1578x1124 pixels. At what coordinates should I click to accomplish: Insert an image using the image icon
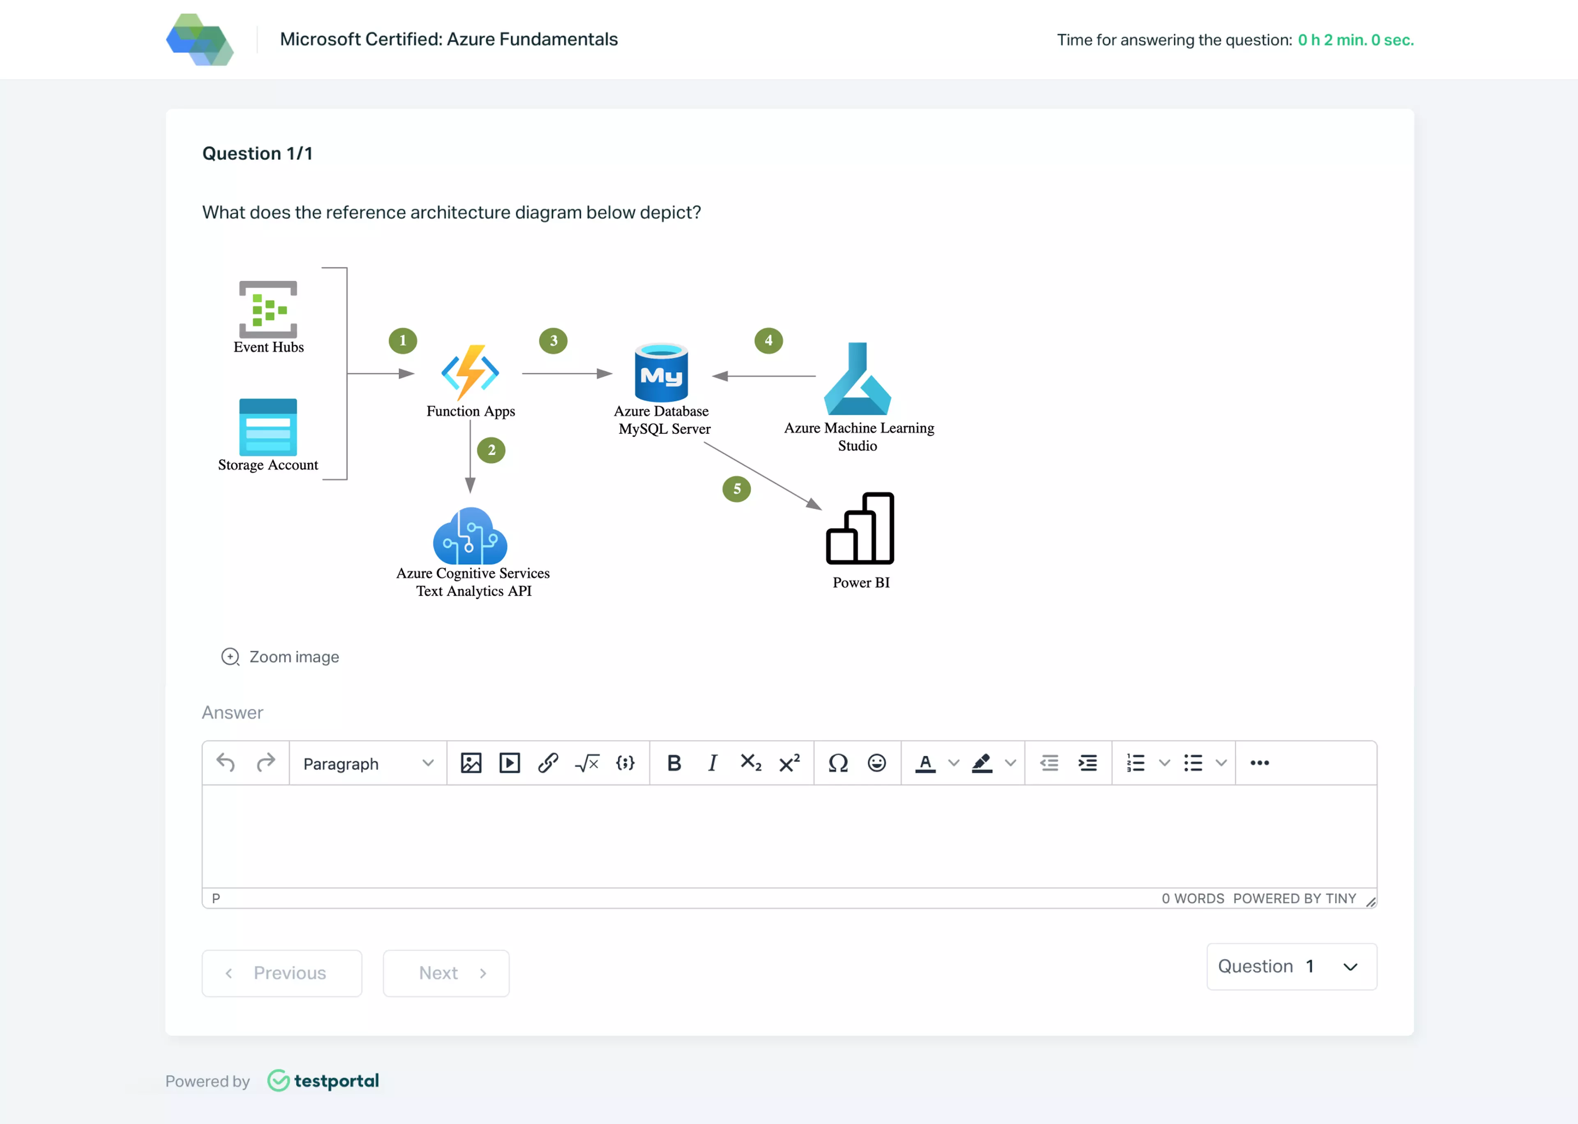471,763
